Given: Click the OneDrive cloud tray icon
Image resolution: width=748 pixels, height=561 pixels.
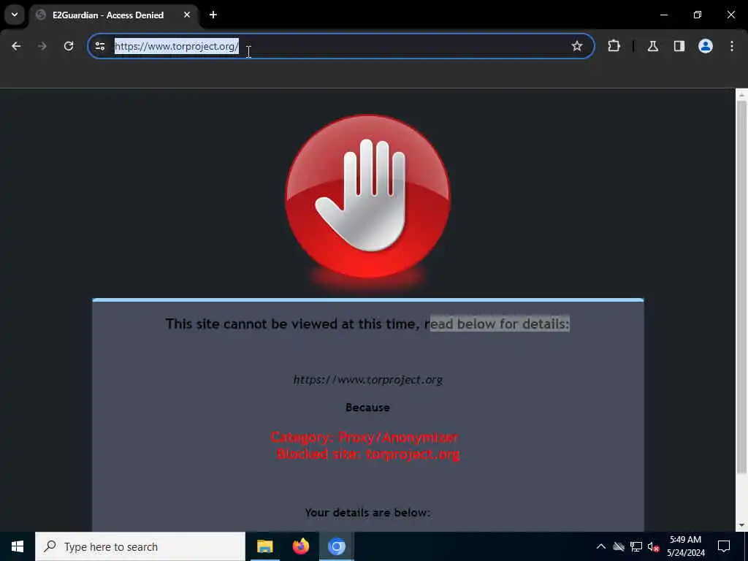Looking at the screenshot, I should click(619, 546).
